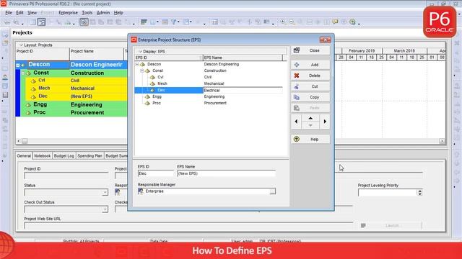Screen dimensions: 462x259
Task: Open the Help menu in menu bar
Action: (x=118, y=13)
